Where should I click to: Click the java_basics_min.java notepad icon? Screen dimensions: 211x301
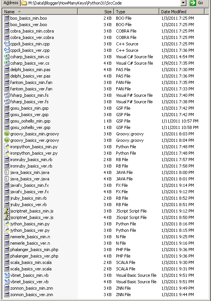7,172
